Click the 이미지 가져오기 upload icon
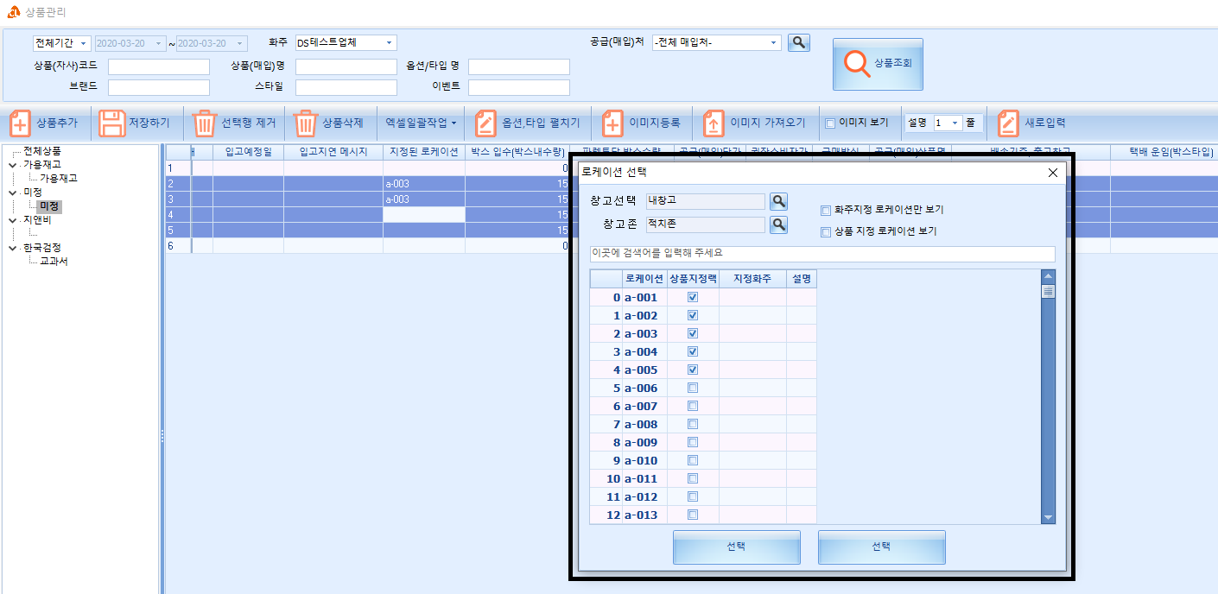 (714, 123)
